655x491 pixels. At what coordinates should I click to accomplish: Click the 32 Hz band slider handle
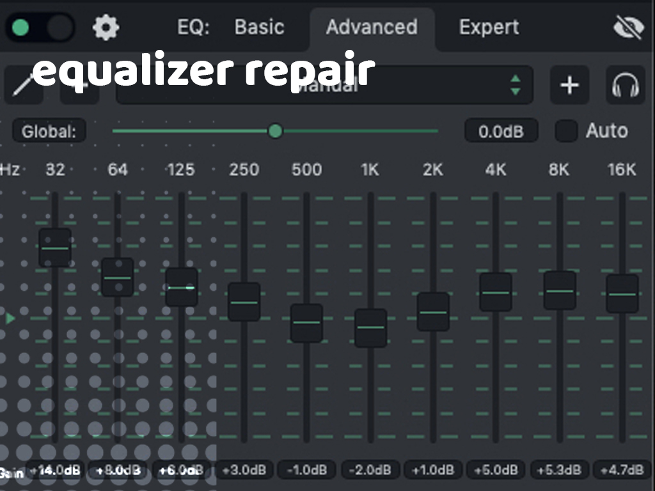pos(55,247)
